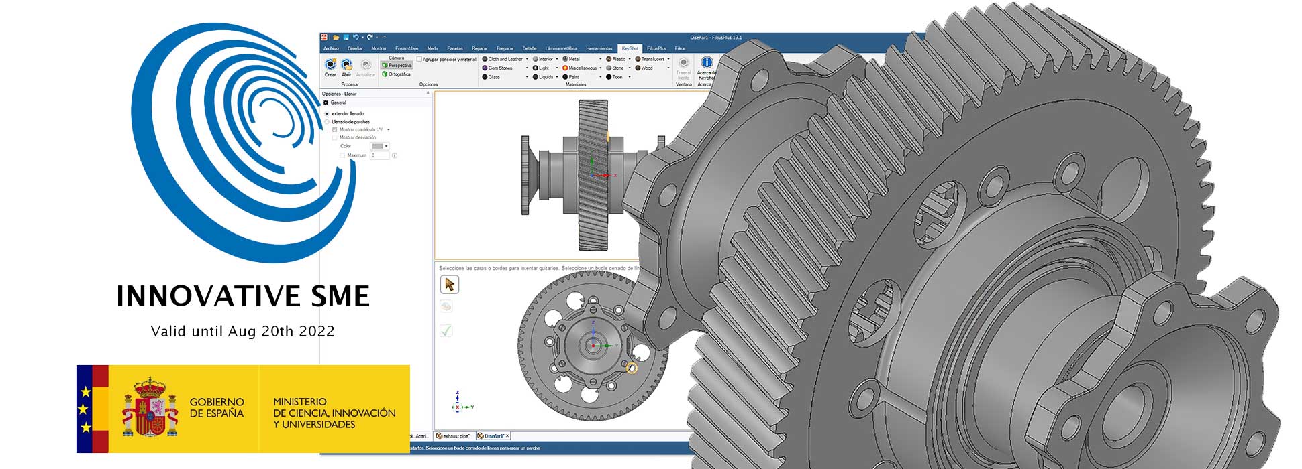This screenshot has width=1302, height=469.
Task: Expand the Gem Stones dropdown arrow
Action: (x=527, y=68)
